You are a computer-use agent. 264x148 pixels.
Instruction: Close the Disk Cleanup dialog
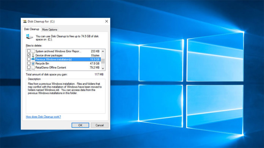pos(107,21)
